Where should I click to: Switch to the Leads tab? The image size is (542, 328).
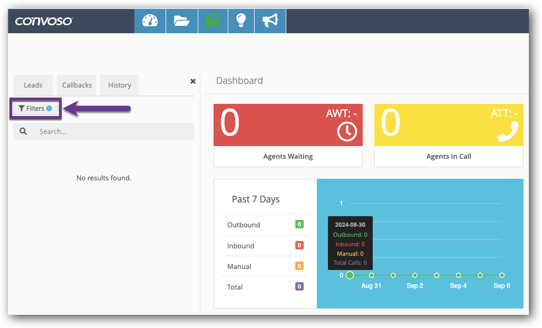point(33,85)
